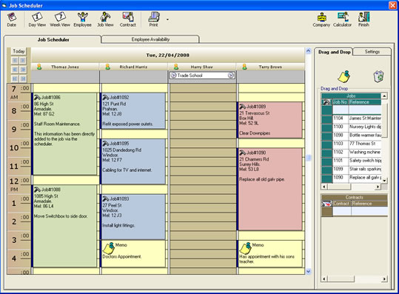Click down arrow of Jobs list scrollbar
Viewport: 399px width, 294px height.
(x=384, y=181)
